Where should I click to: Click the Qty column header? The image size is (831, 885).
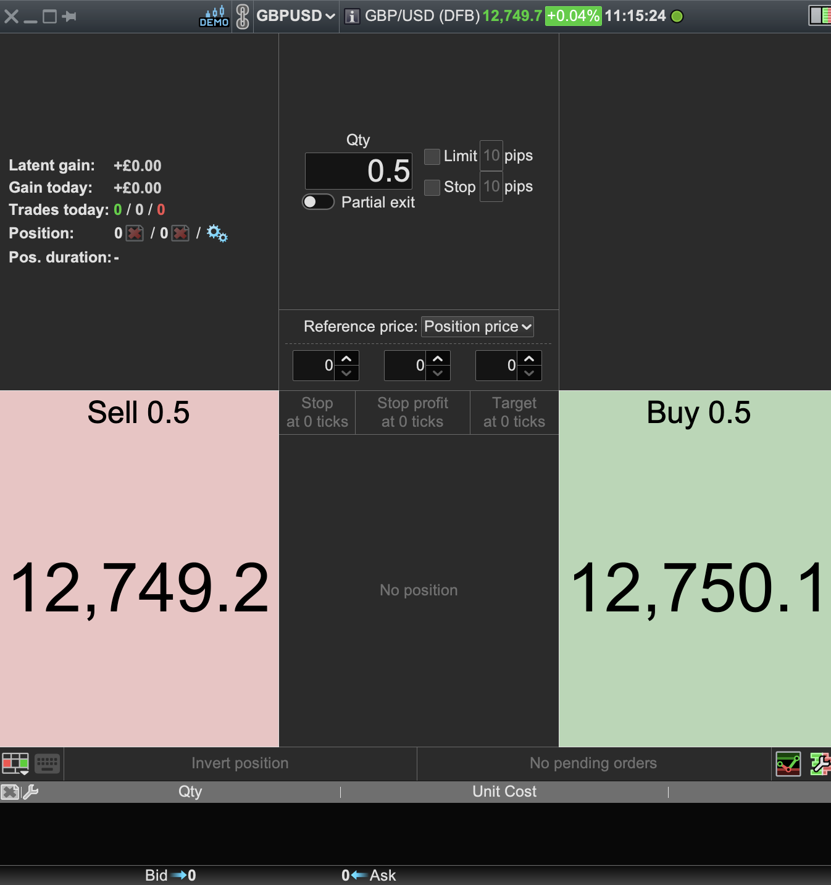(190, 792)
